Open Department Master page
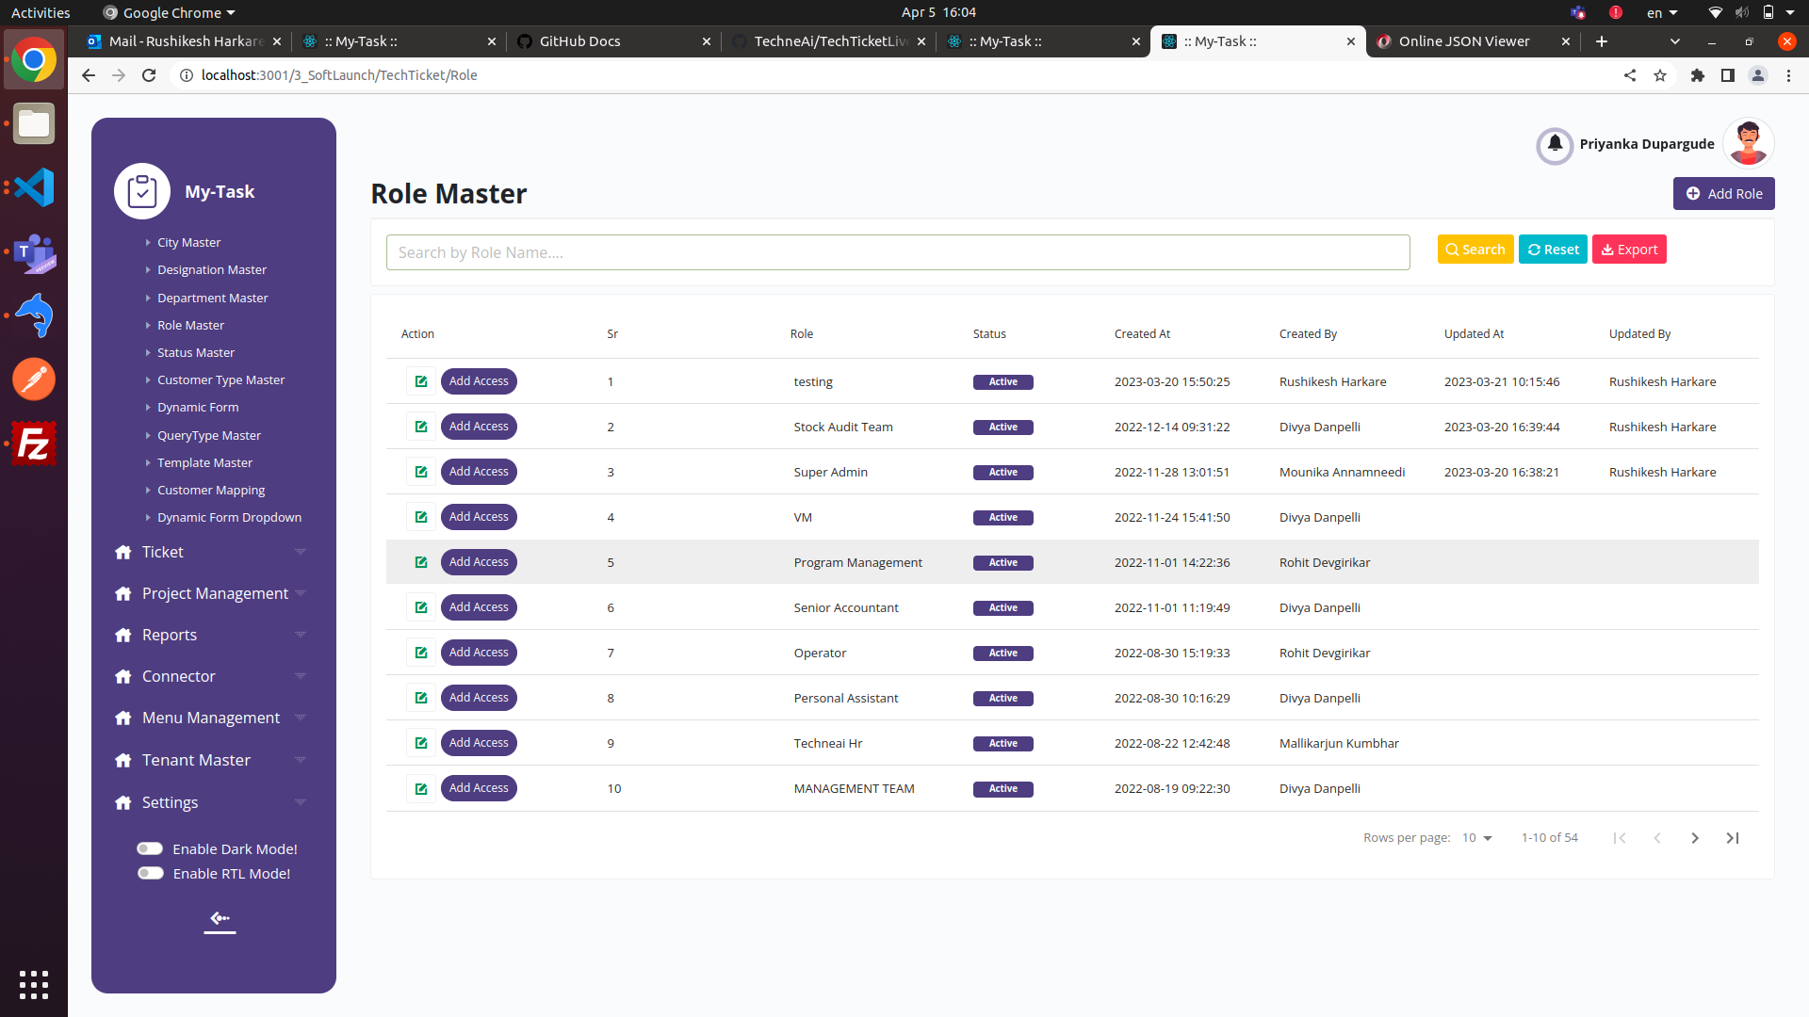Viewport: 1809px width, 1017px height. (212, 298)
